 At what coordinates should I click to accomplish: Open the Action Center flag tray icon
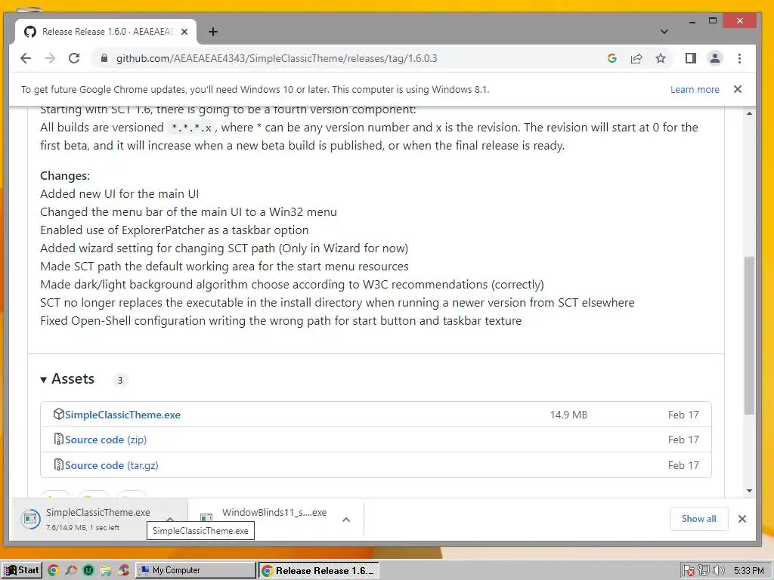coord(689,571)
